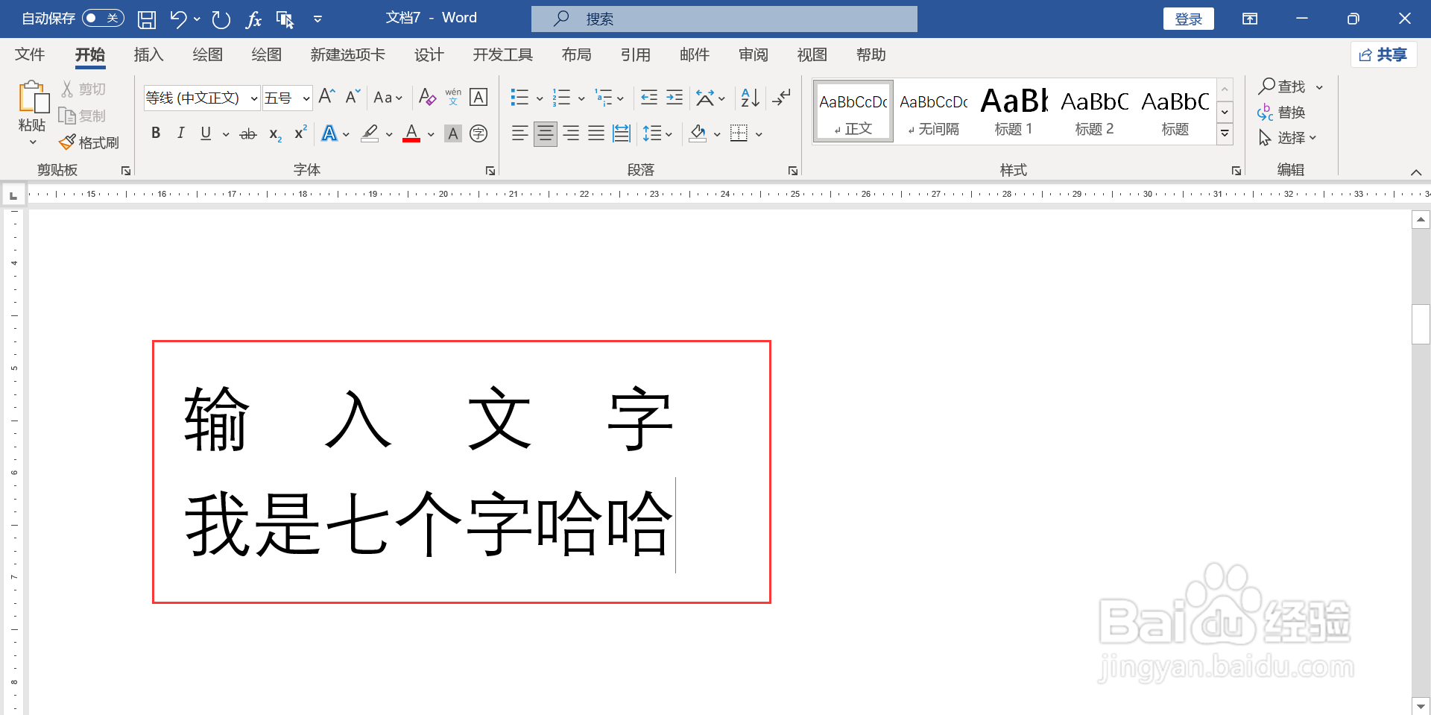Open the borders dropdown arrow

[759, 135]
